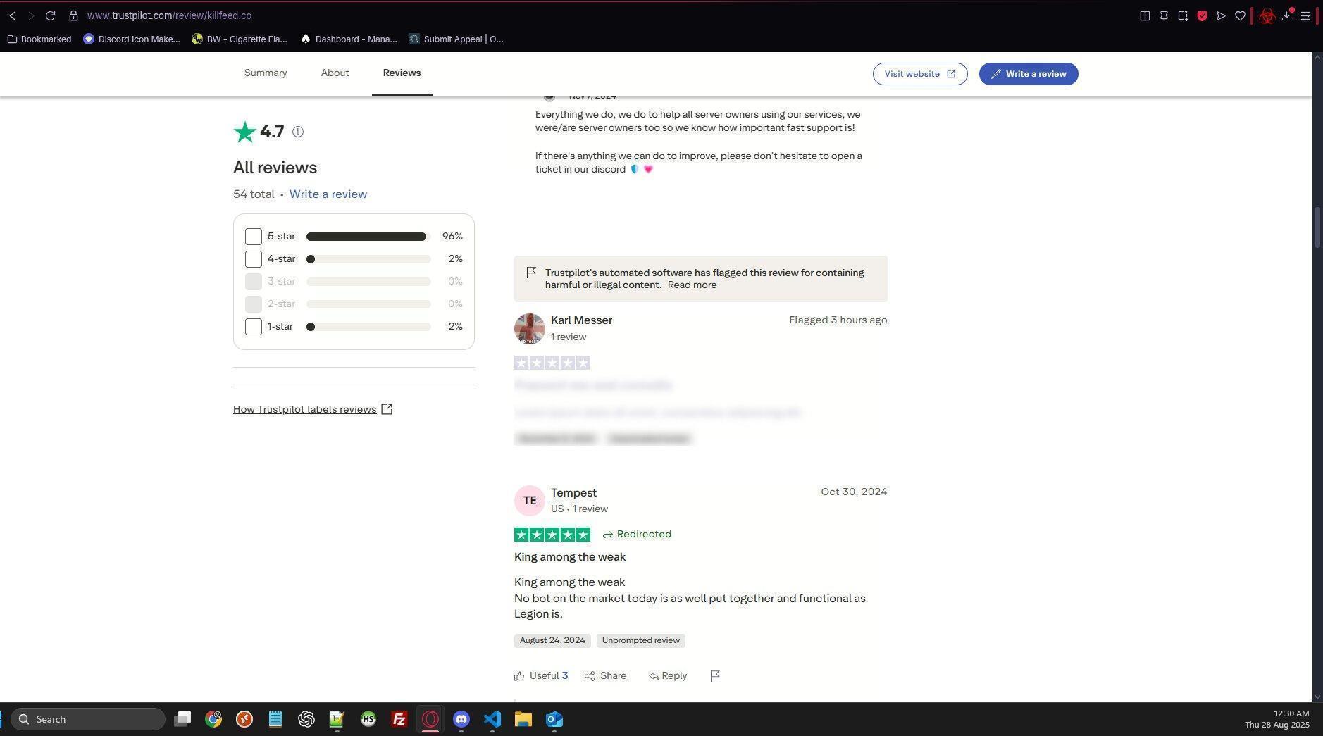Screen dimensions: 1323x736
Task: Open the rating info icon beside 4.7
Action: [298, 132]
